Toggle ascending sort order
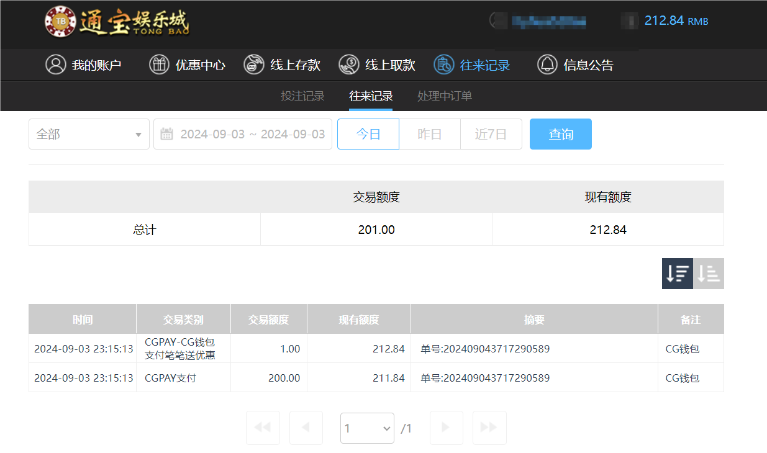 click(x=709, y=273)
